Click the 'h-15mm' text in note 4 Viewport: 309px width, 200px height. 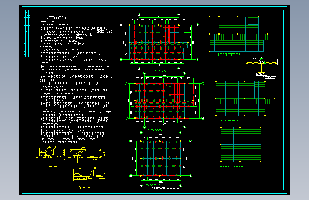pos(79,44)
